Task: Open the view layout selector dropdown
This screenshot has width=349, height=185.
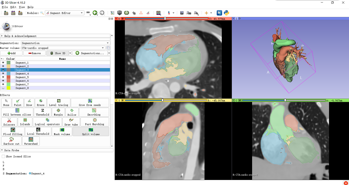Action: pos(159,13)
